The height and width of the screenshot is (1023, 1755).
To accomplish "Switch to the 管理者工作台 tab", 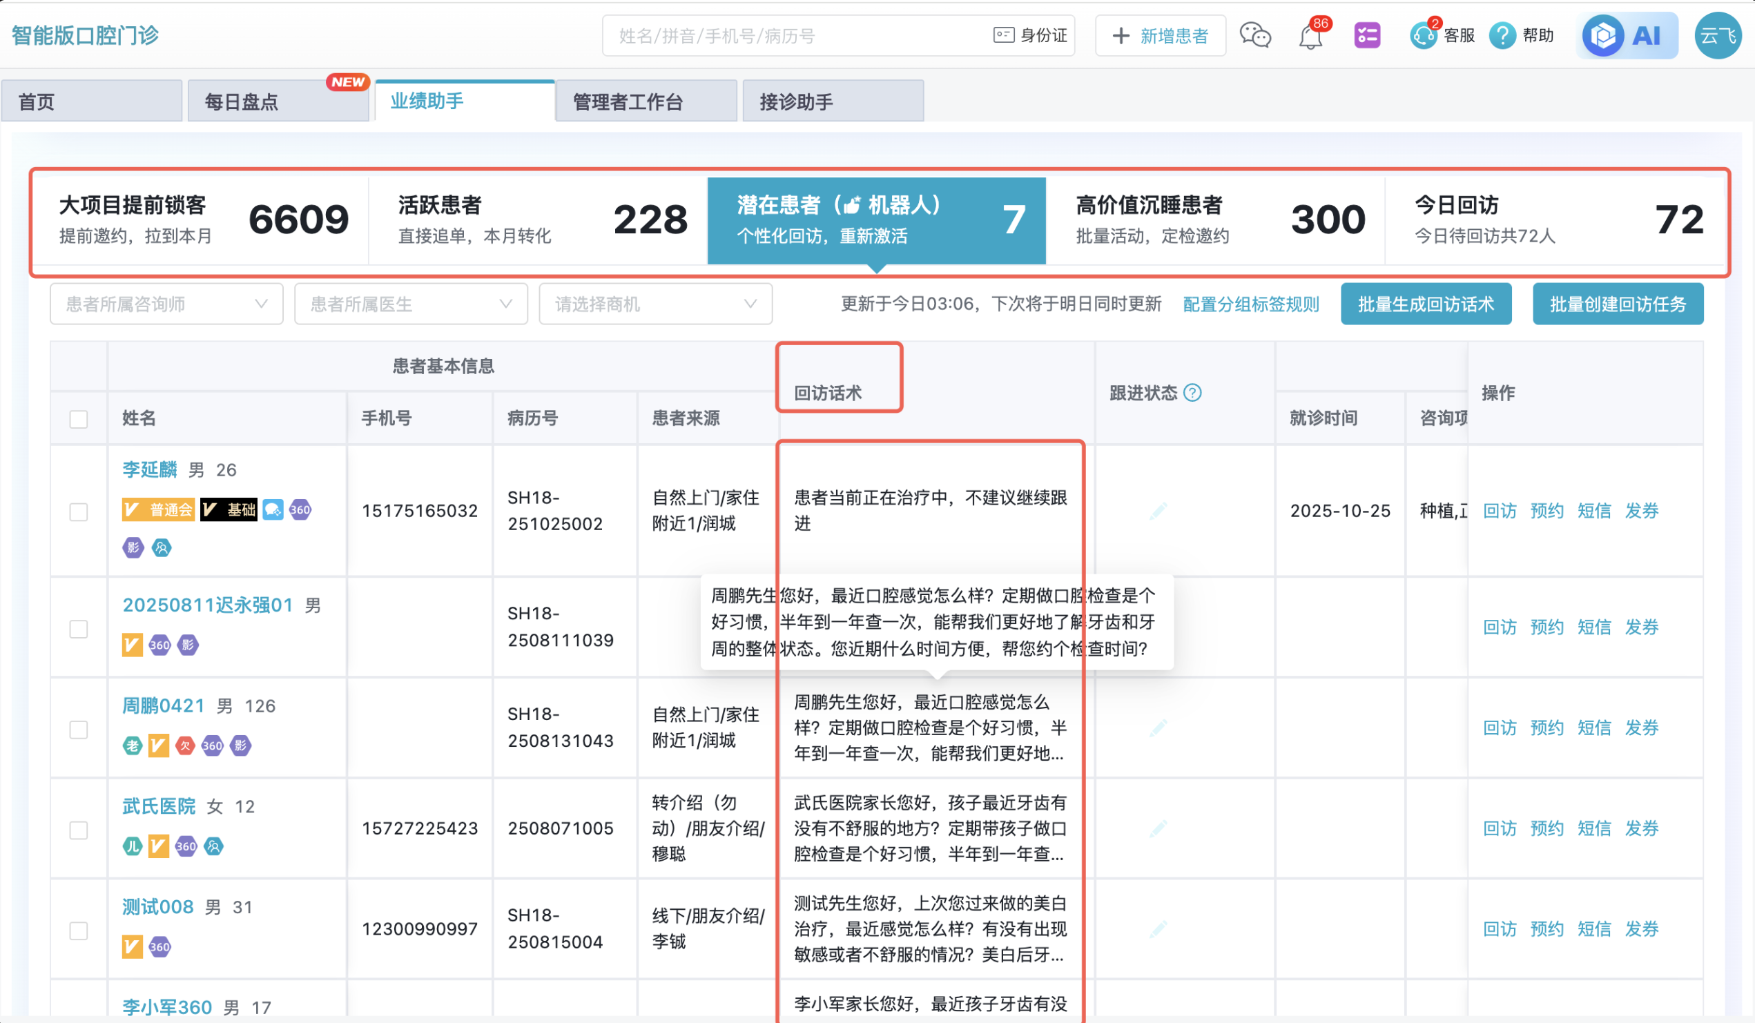I will [x=646, y=101].
